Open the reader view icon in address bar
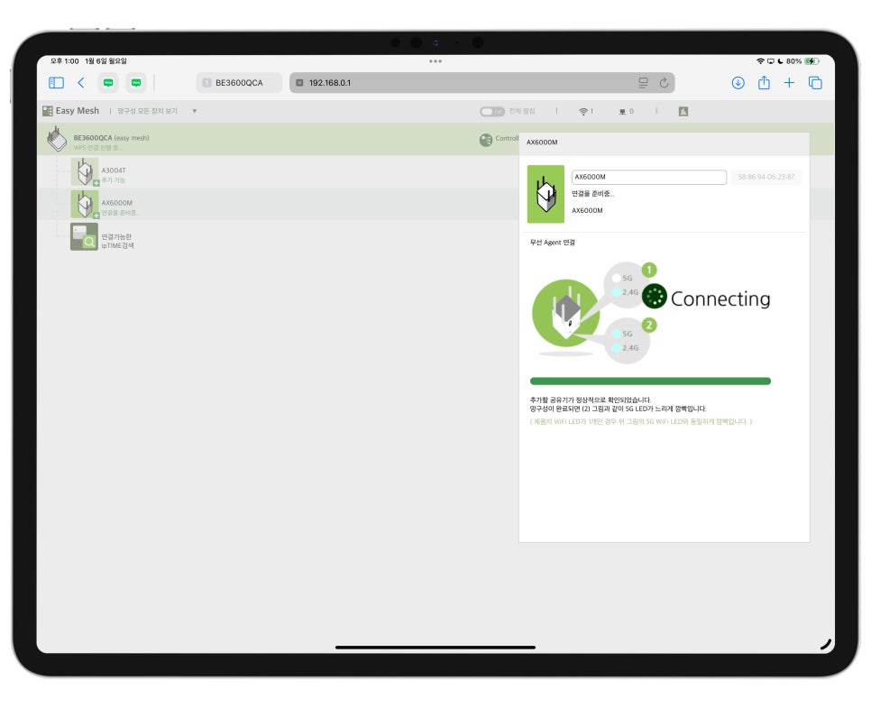Image resolution: width=871 pixels, height=708 pixels. tap(643, 83)
